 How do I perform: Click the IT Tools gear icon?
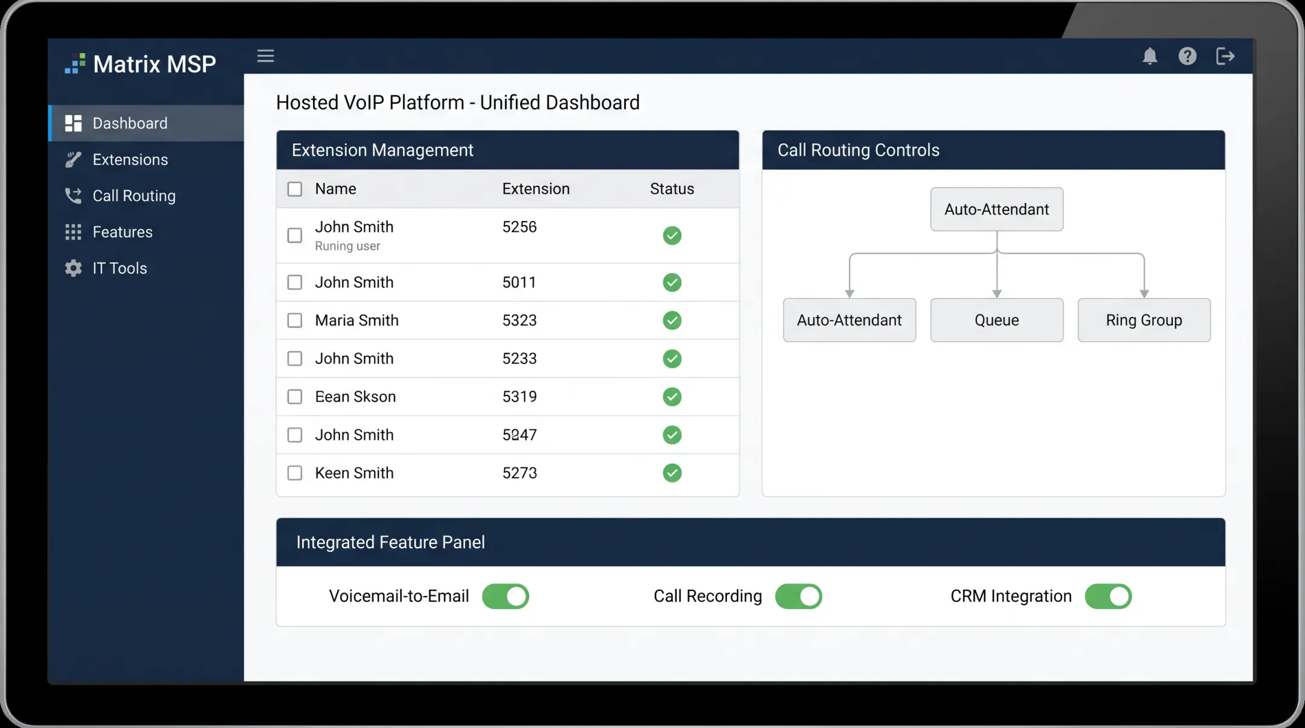pos(73,268)
